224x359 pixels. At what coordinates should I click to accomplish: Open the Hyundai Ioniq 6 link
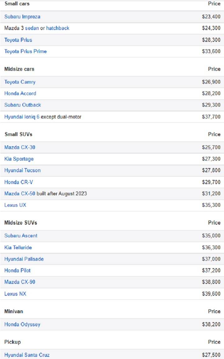click(x=22, y=117)
